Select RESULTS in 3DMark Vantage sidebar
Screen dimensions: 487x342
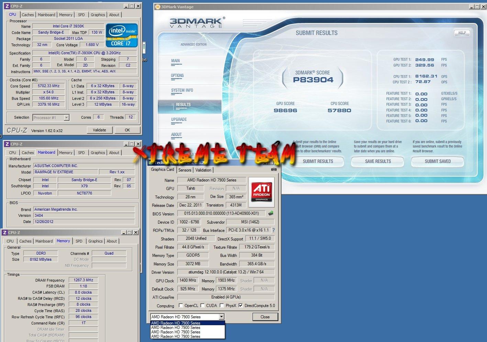coord(190,107)
